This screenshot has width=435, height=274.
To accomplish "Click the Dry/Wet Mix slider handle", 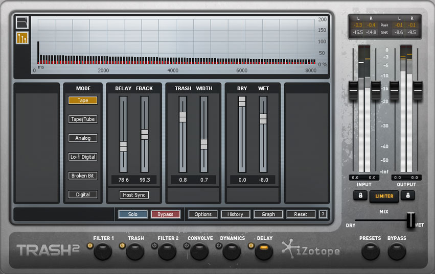I will (x=410, y=220).
